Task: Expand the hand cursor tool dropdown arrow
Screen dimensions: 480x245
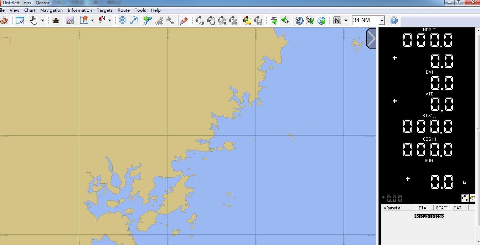Action: click(42, 20)
